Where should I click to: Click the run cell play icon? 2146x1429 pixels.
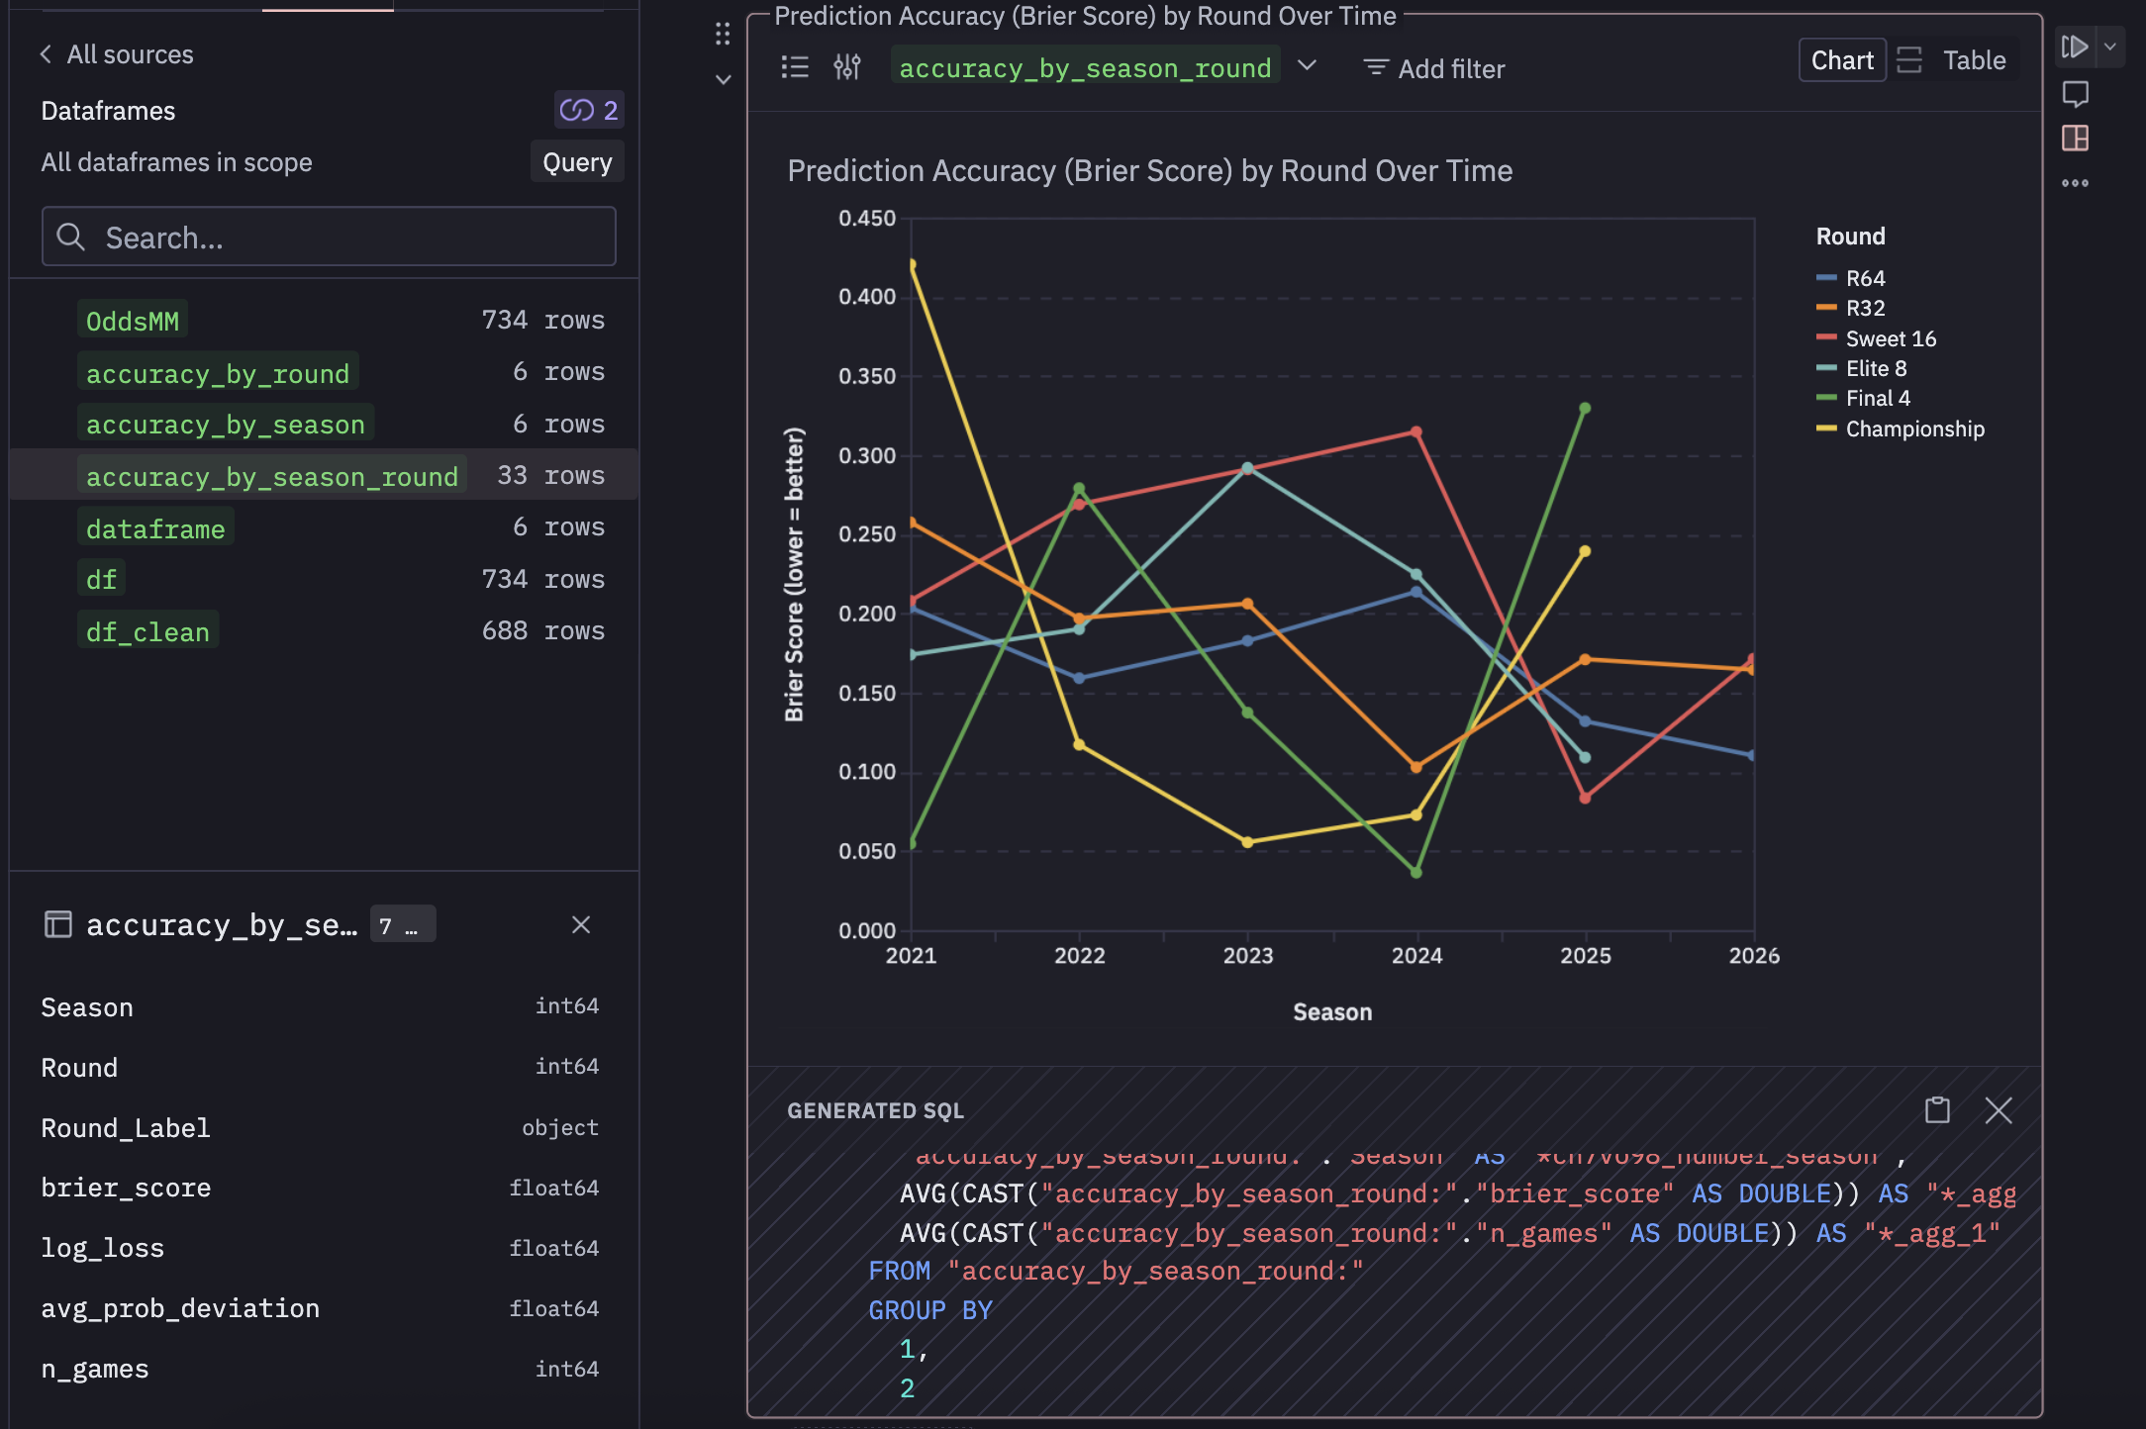(2075, 47)
